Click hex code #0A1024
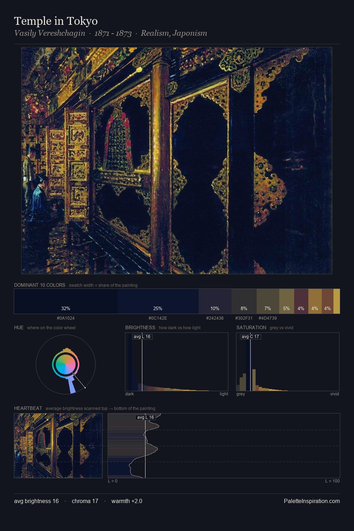Screen dimensions: 354x531 point(66,318)
